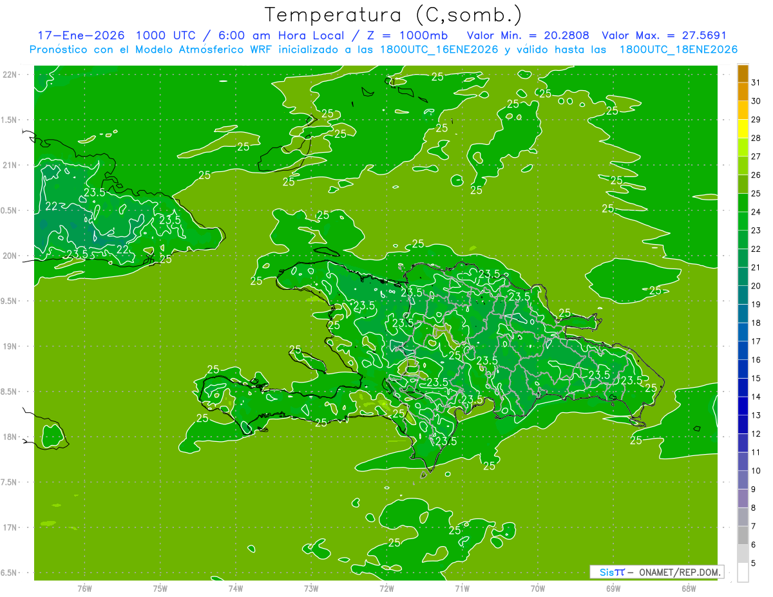Viewport: 773px width, 597px height.
Task: Click the latitude axis label "22N"
Action: point(11,75)
